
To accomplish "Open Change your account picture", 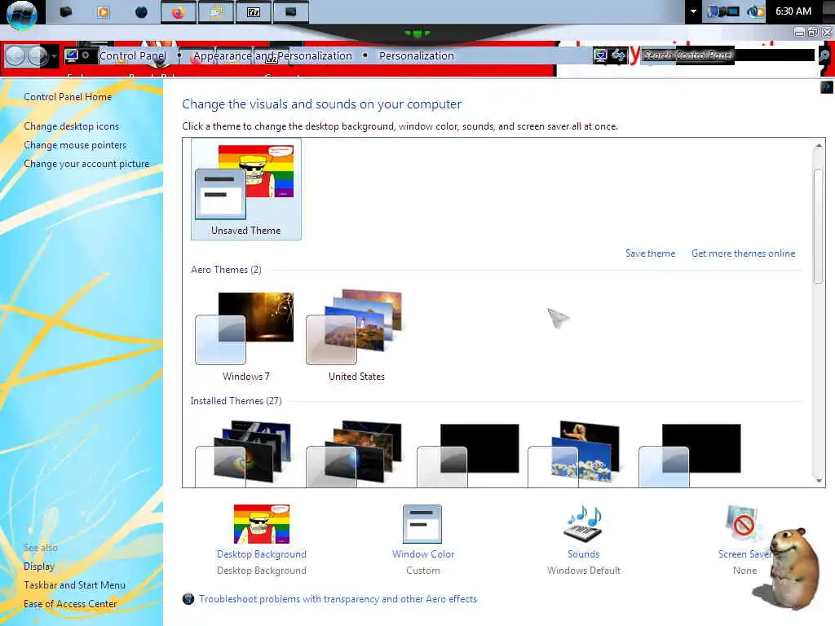I will [x=86, y=164].
